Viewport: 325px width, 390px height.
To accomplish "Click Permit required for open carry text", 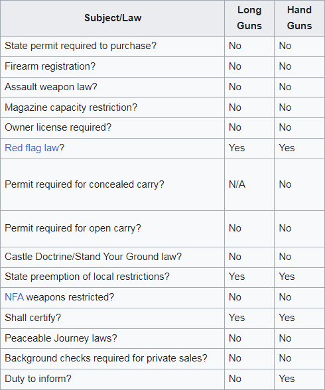I will point(72,228).
